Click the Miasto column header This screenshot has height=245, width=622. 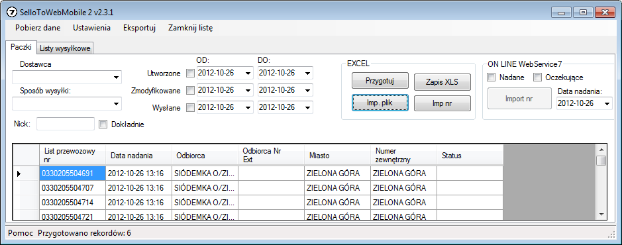pos(338,156)
